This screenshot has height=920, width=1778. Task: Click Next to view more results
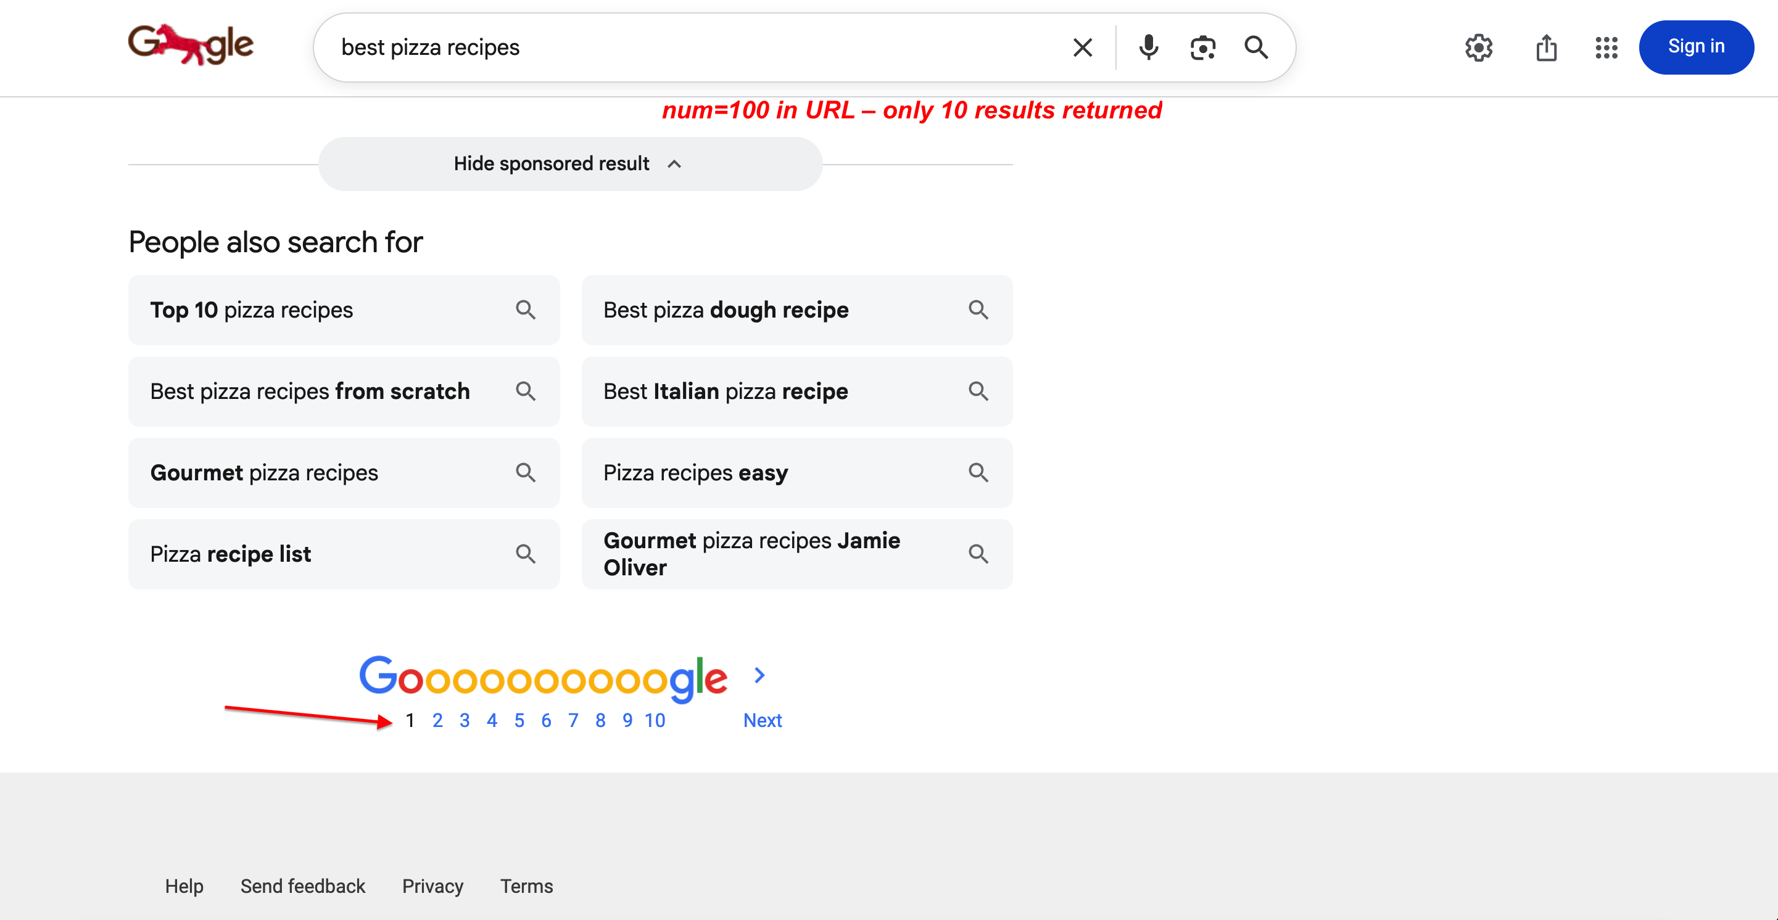coord(762,720)
